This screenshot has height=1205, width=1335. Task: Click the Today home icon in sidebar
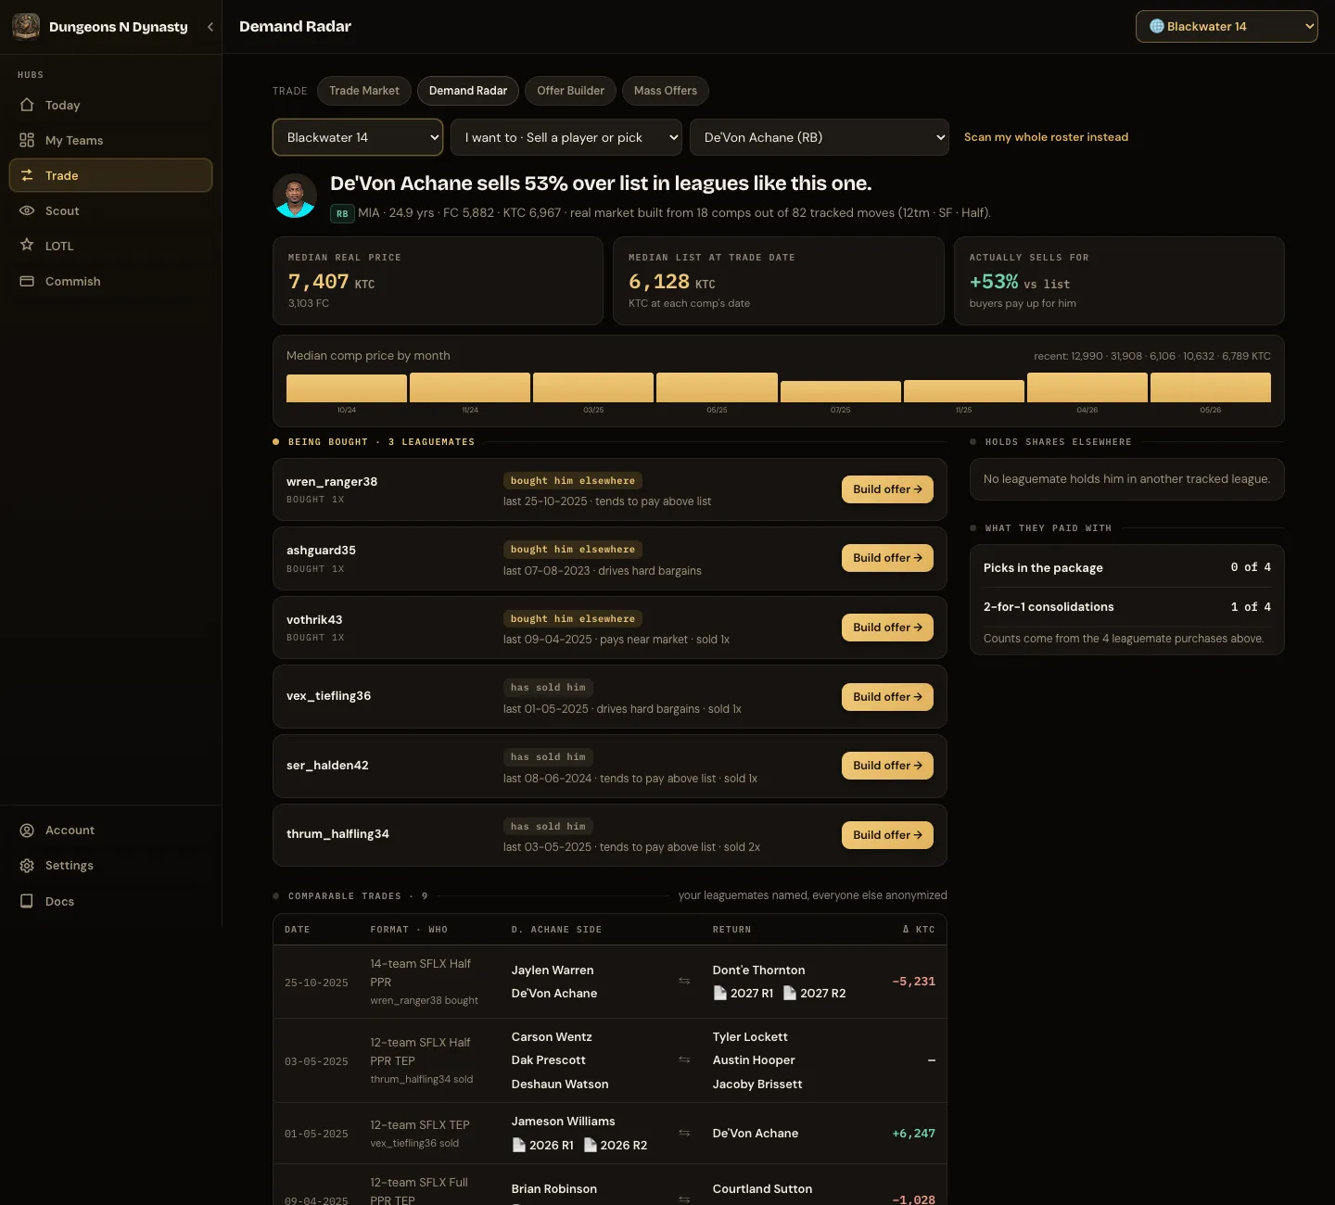pyautogui.click(x=27, y=105)
